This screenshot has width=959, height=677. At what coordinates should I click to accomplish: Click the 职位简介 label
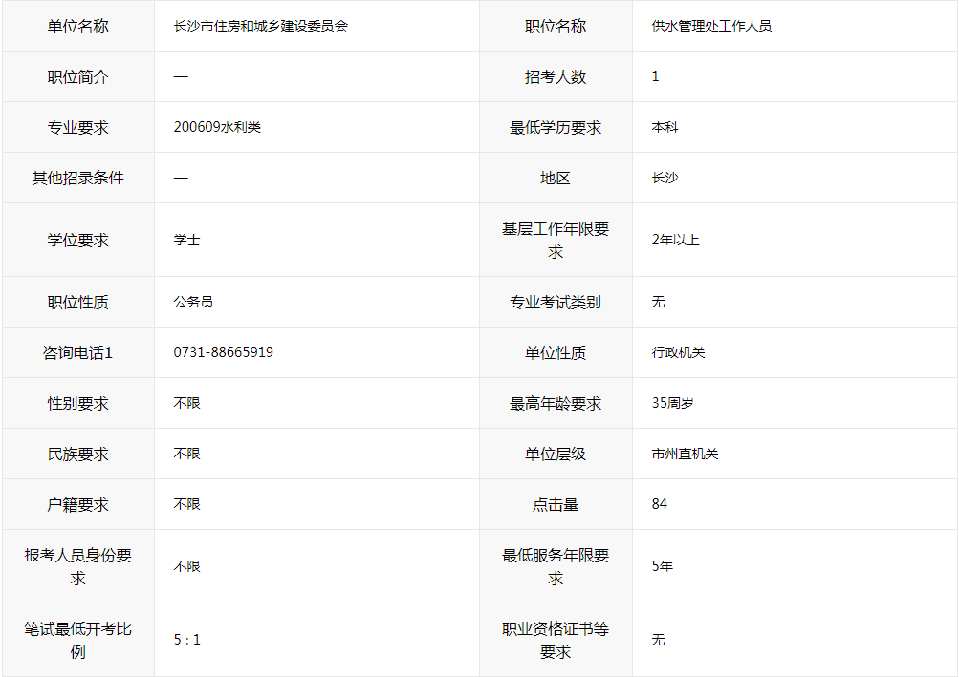(78, 77)
